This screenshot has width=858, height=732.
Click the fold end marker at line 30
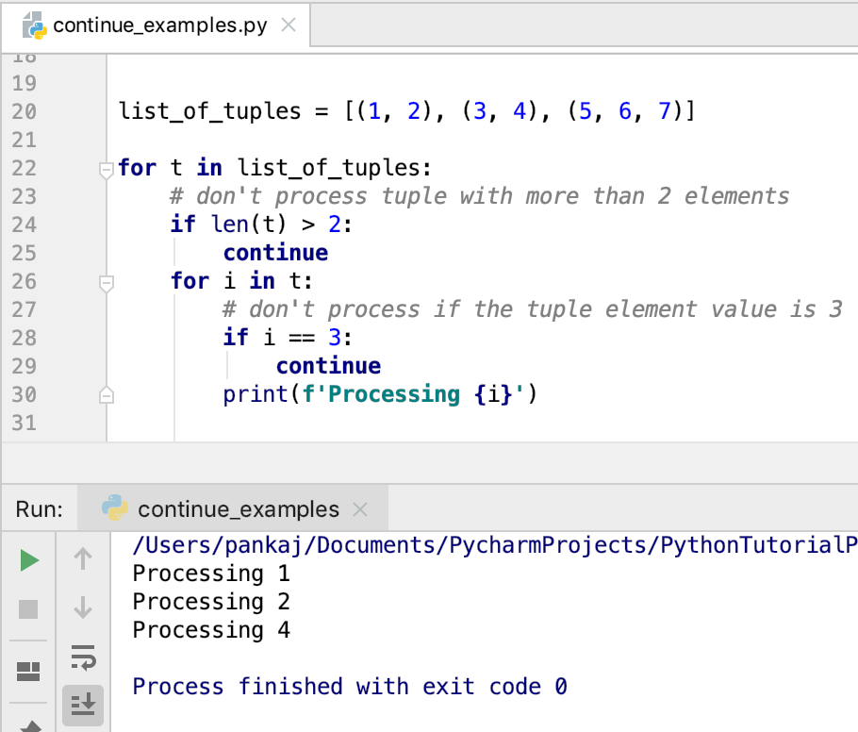point(107,395)
